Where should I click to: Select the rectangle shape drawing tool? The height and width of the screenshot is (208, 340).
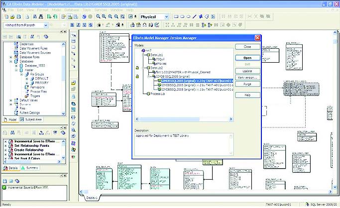(176, 16)
